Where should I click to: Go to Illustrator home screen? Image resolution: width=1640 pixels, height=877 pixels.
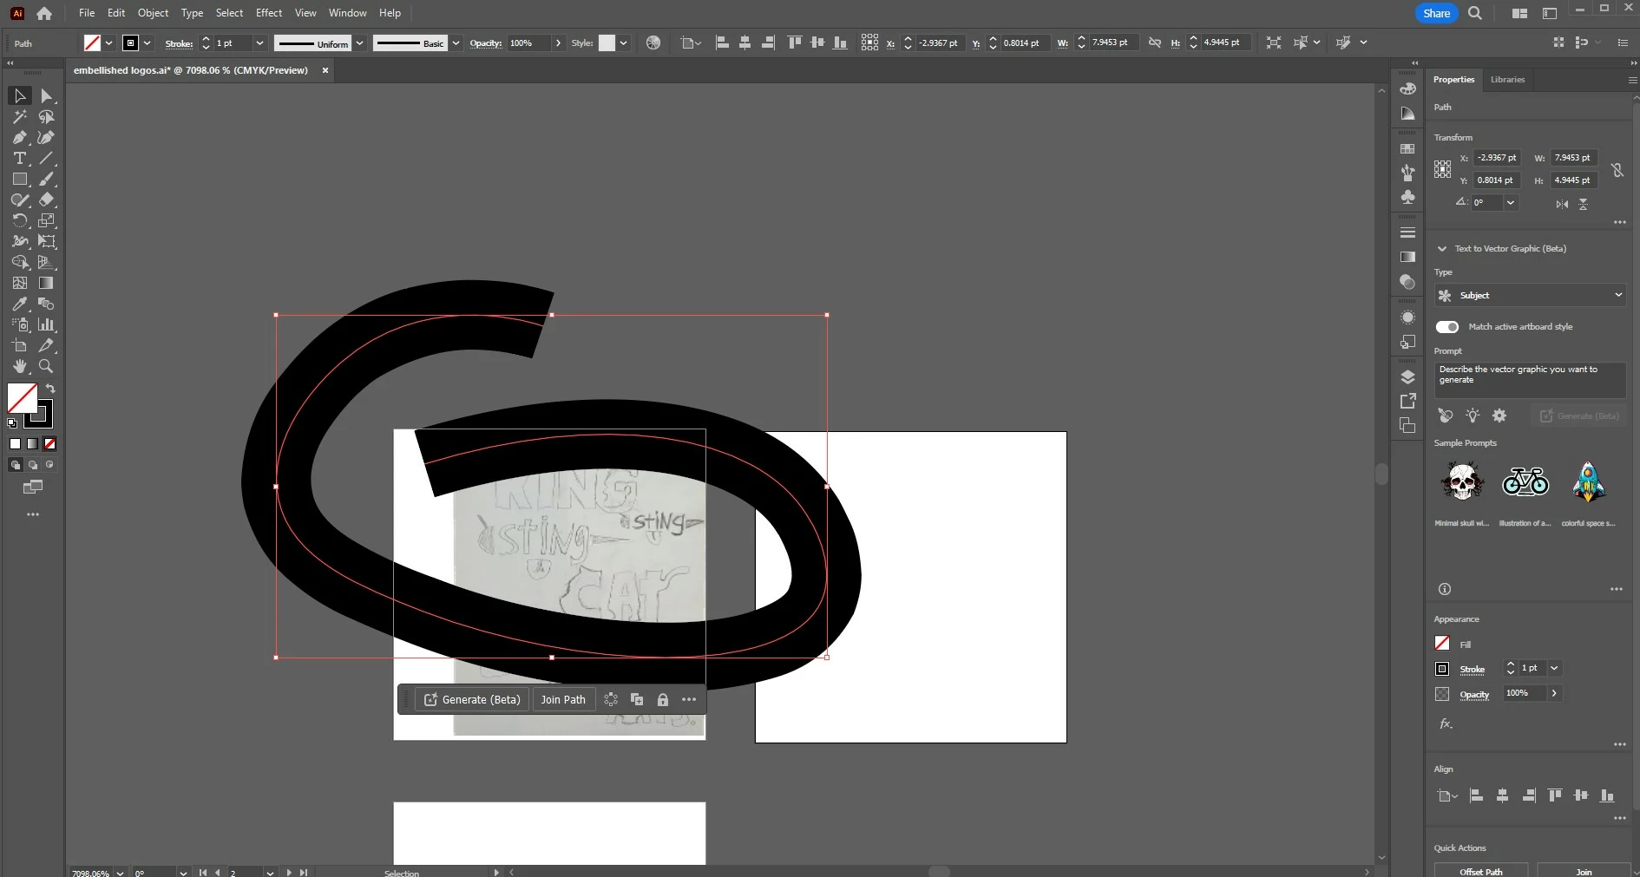click(x=44, y=13)
